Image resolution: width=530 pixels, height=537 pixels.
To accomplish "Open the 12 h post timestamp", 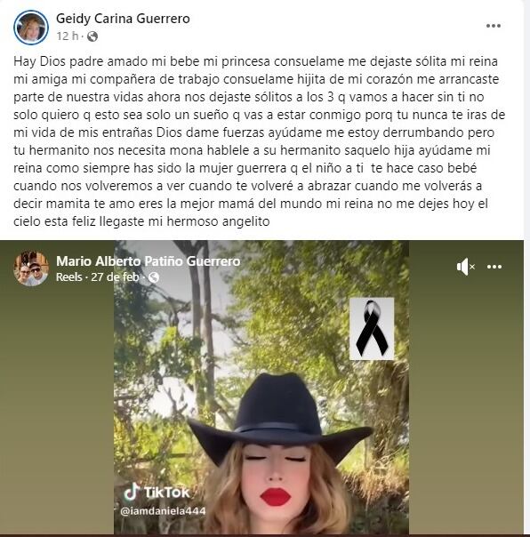I will coord(68,36).
